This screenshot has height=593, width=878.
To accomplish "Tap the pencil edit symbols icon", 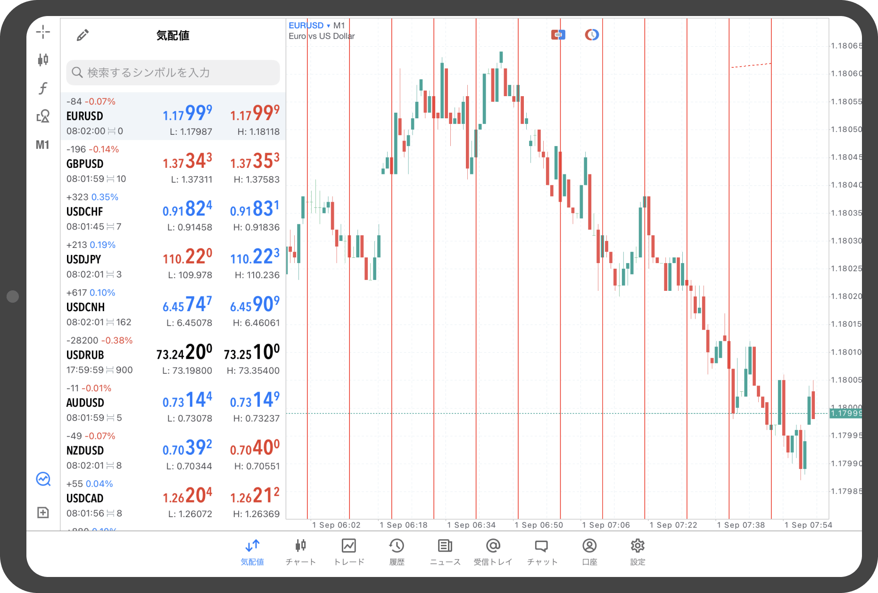I will click(x=83, y=35).
